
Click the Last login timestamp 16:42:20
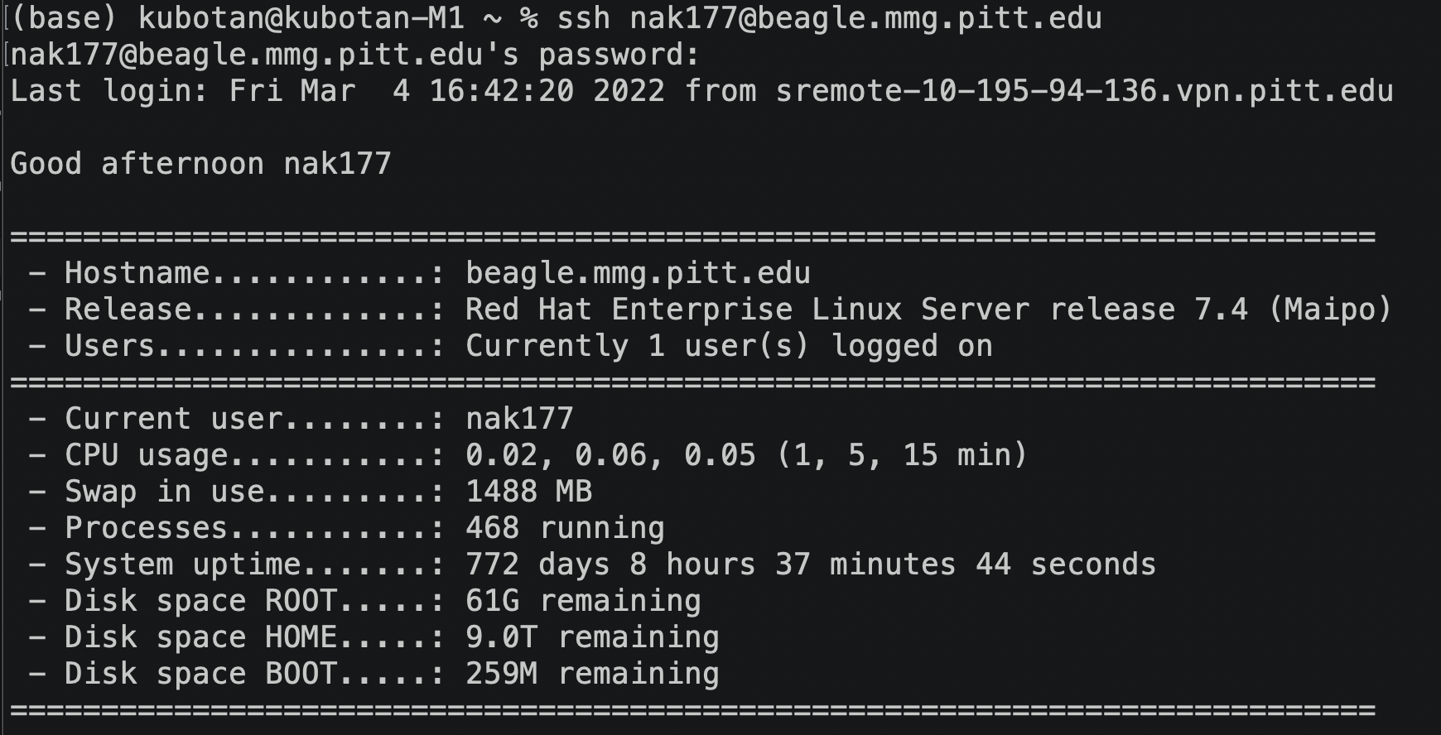[x=502, y=91]
